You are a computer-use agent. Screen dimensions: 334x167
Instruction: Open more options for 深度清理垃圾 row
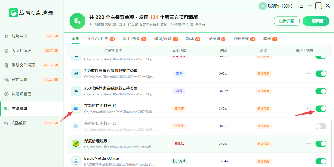pyautogui.click(x=309, y=144)
